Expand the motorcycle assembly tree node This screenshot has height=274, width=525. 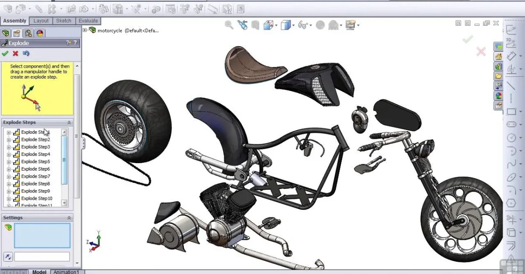(x=85, y=30)
